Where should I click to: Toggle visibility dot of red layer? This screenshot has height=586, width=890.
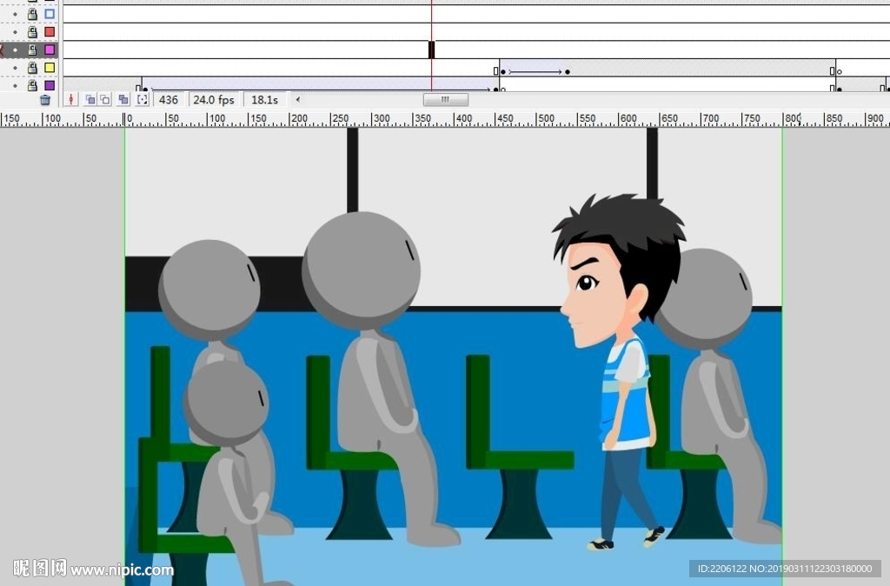tap(16, 32)
